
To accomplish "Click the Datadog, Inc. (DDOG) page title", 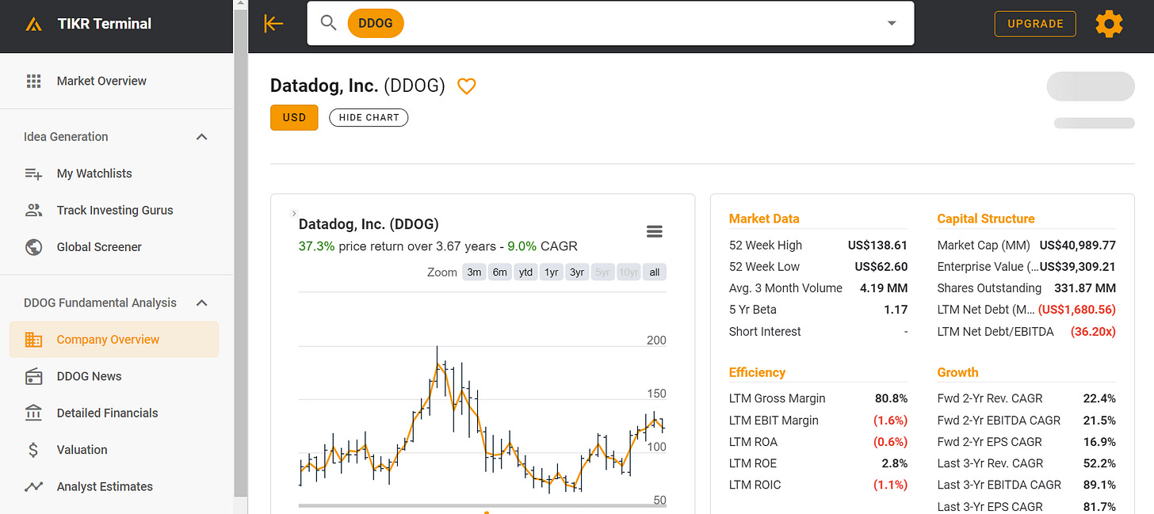I will (357, 86).
